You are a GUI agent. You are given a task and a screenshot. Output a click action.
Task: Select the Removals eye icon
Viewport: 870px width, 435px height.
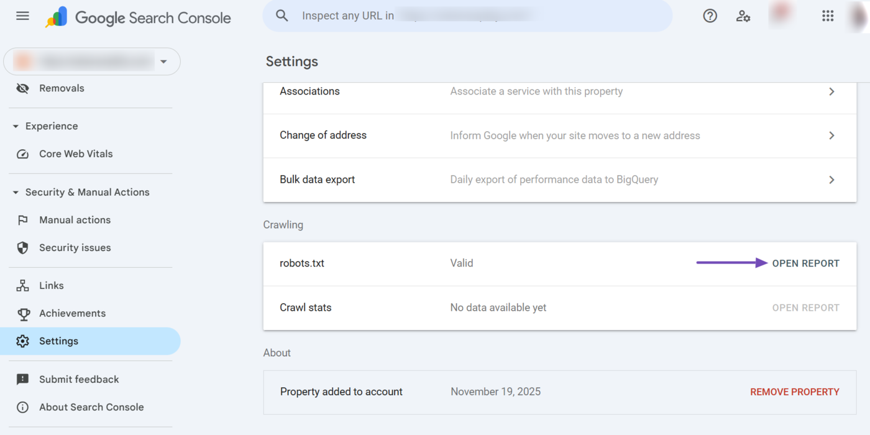point(22,88)
